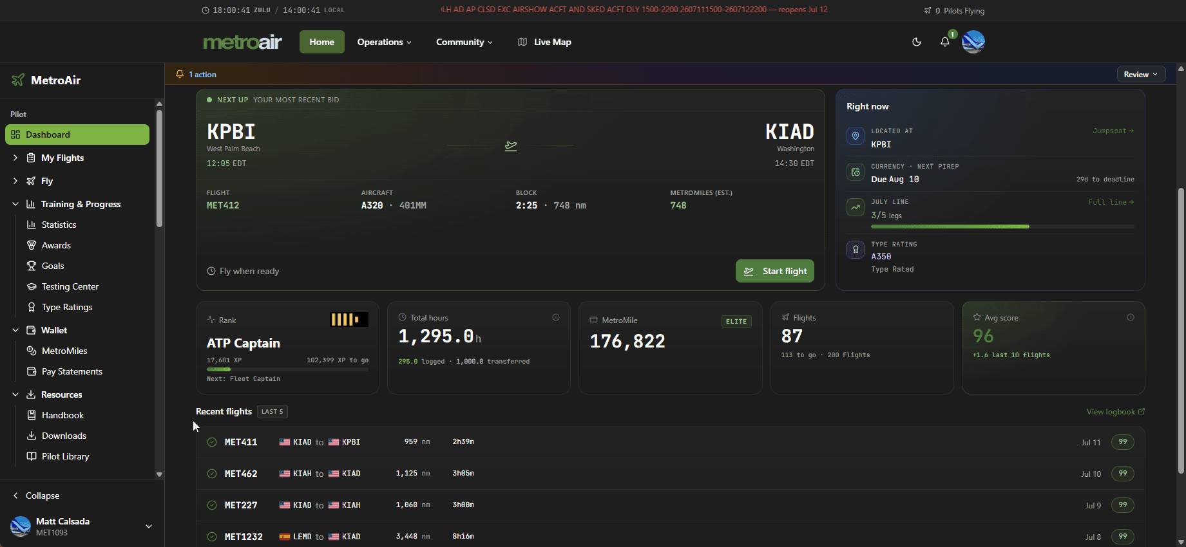The height and width of the screenshot is (547, 1186).
Task: Go to Home tab
Action: click(x=322, y=42)
